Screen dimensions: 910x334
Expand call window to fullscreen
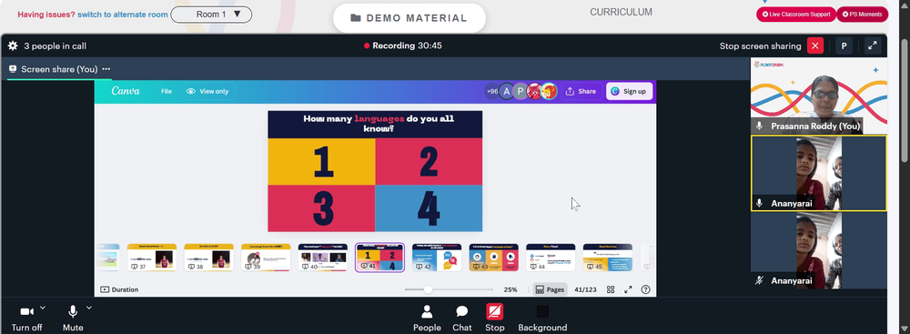(873, 46)
